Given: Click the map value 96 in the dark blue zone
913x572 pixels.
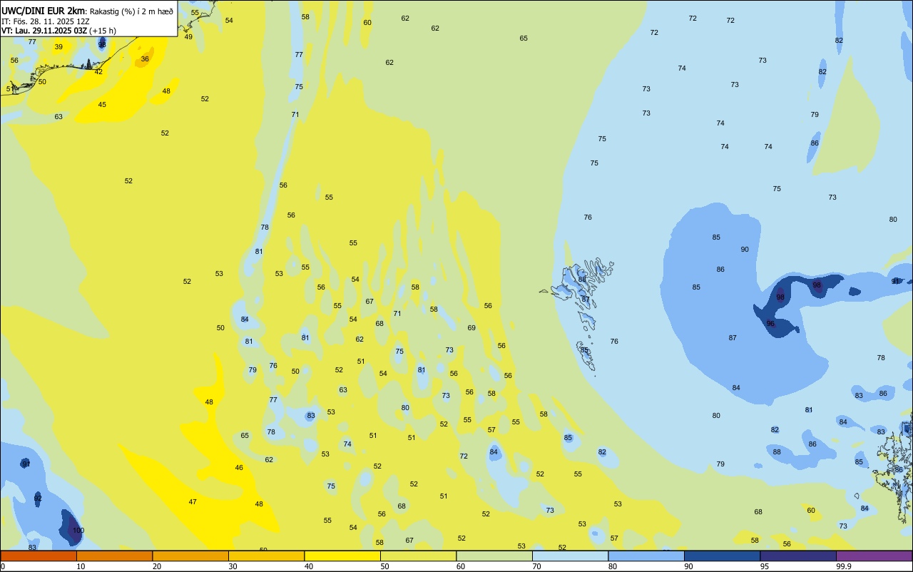Looking at the screenshot, I should coord(770,324).
